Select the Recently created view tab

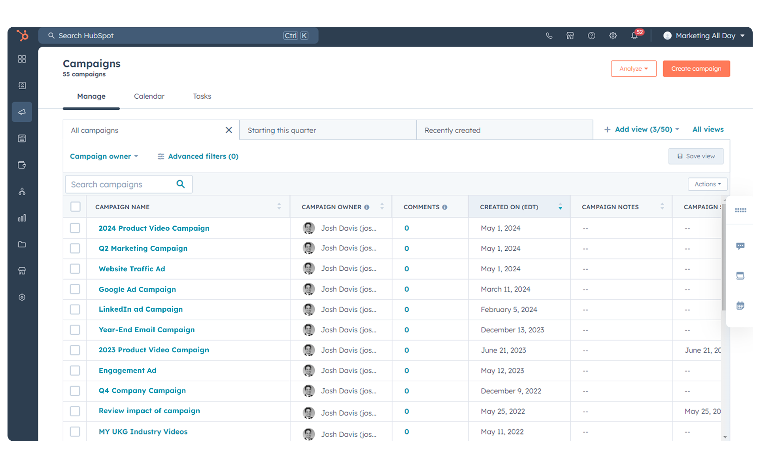[x=504, y=130]
